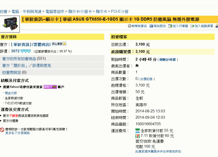Open seller 華挺資訊 (實體商店) profile link
Screen dimensions: 218x157
tap(31, 45)
